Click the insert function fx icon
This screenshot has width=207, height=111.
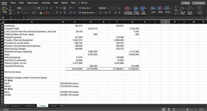(x=24, y=17)
